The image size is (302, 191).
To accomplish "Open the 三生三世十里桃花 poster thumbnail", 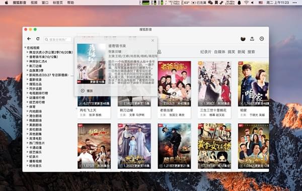I will (x=214, y=83).
